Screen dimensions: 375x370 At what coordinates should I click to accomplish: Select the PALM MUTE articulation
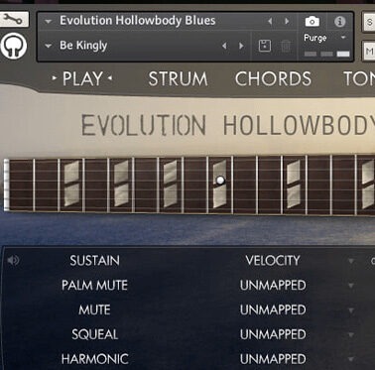click(x=94, y=286)
